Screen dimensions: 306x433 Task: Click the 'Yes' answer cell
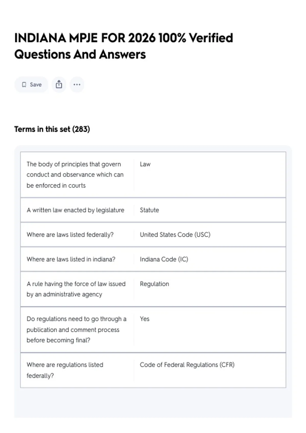145,319
